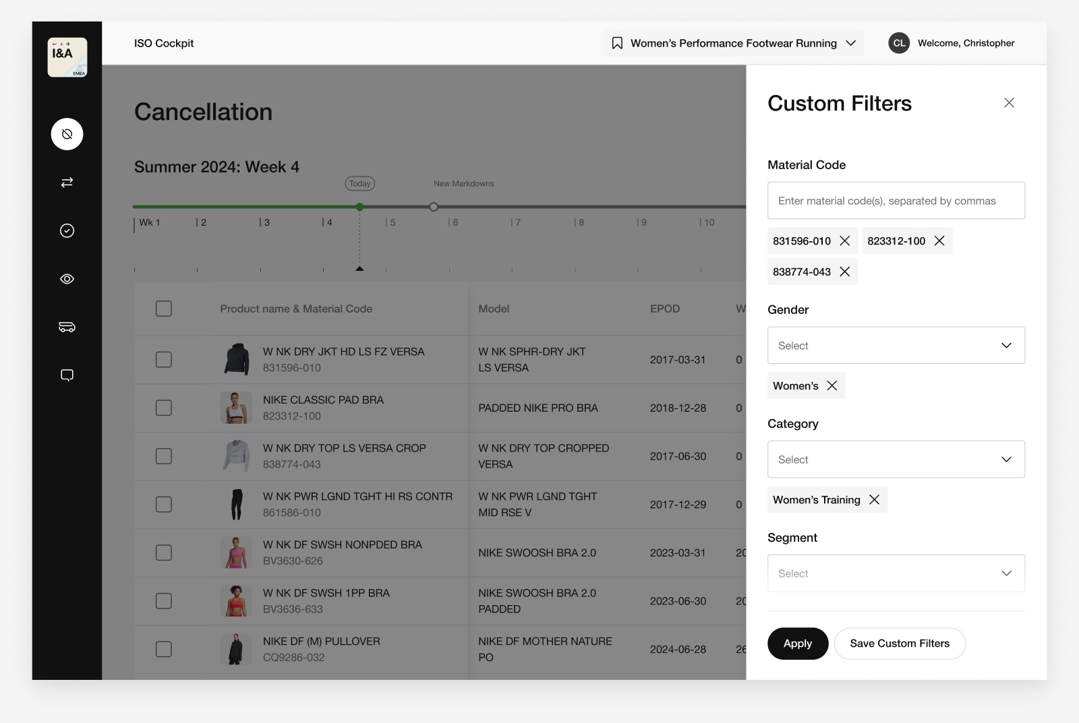Viewport: 1079px width, 723px height.
Task: Click the Product name & Material Code column header
Action: tap(296, 309)
